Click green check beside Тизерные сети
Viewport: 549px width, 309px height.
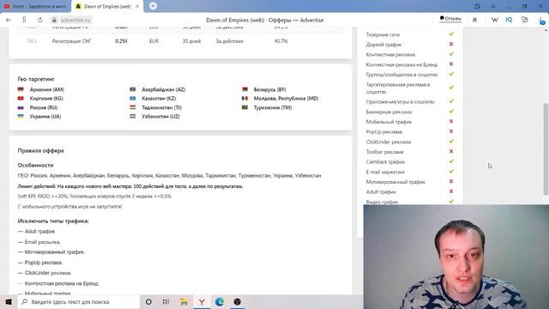tap(451, 34)
